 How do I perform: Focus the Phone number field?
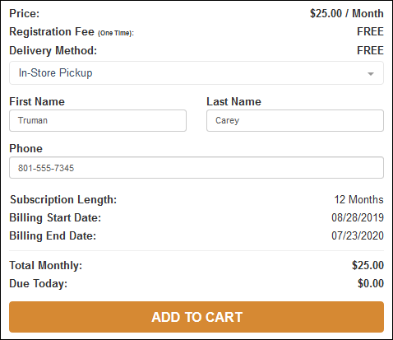[196, 168]
